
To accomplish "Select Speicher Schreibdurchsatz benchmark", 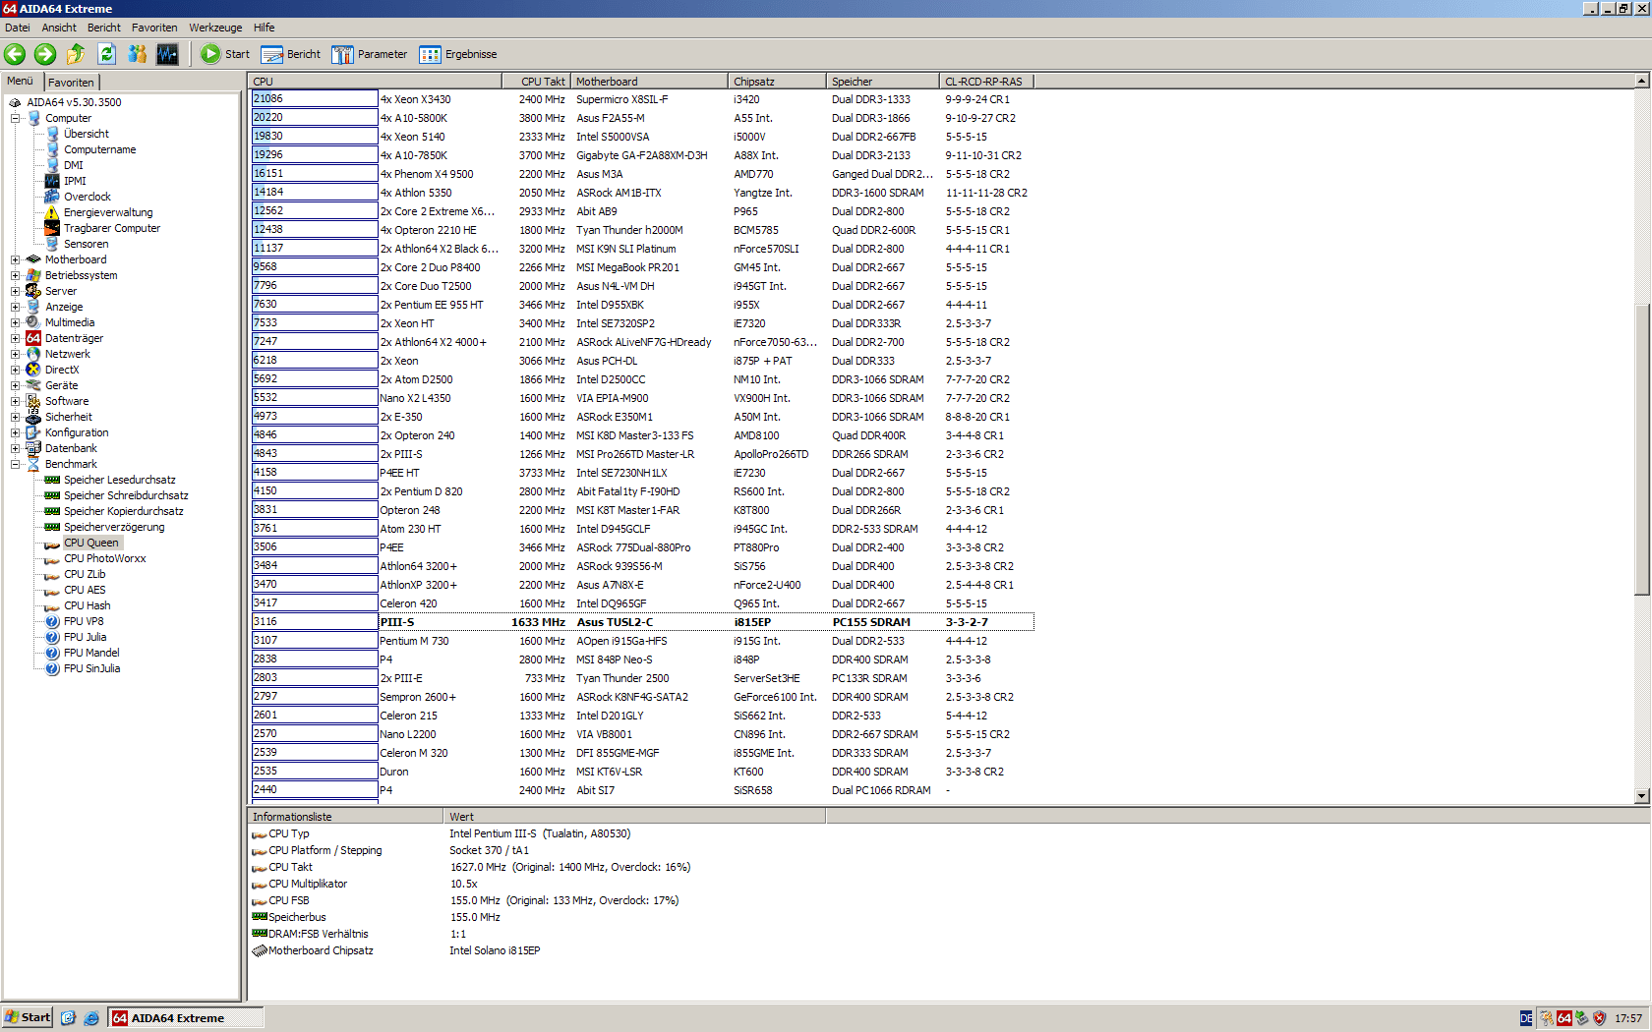I will 126,495.
